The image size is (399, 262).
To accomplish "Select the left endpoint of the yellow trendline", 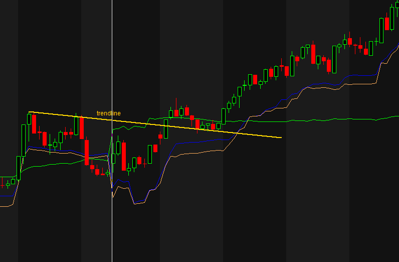I will coord(29,112).
